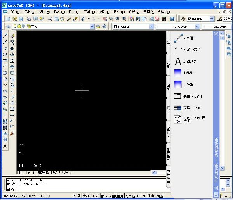
Task: Expand the linear dimension tool flyout arrow
Action: [x=184, y=50]
